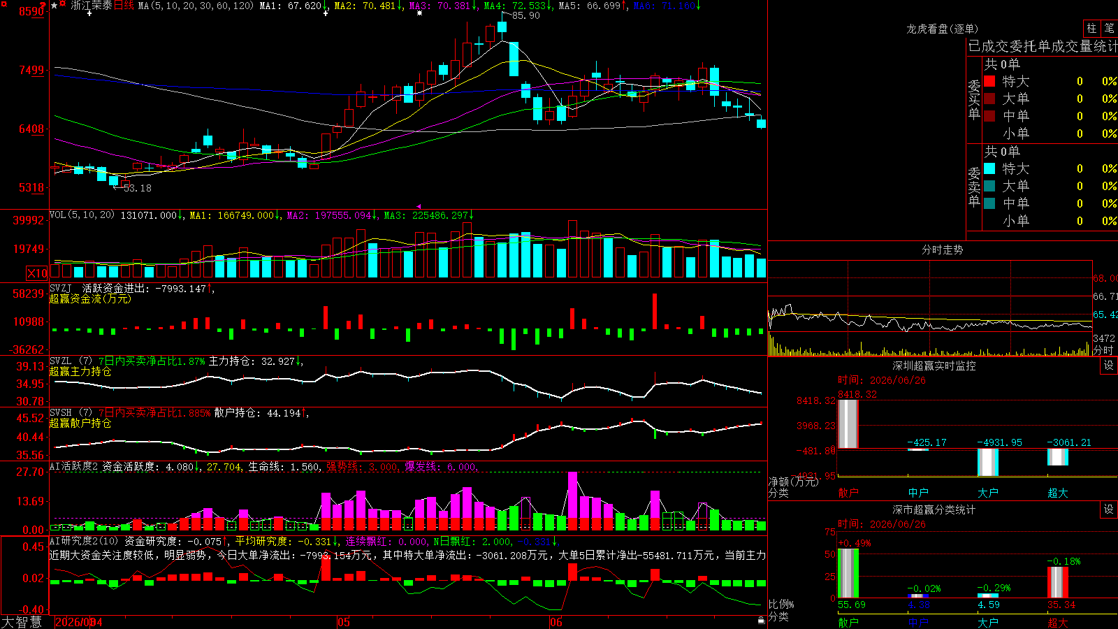Click the -3061.21 超大 bar
The height and width of the screenshot is (629, 1118).
1058,457
